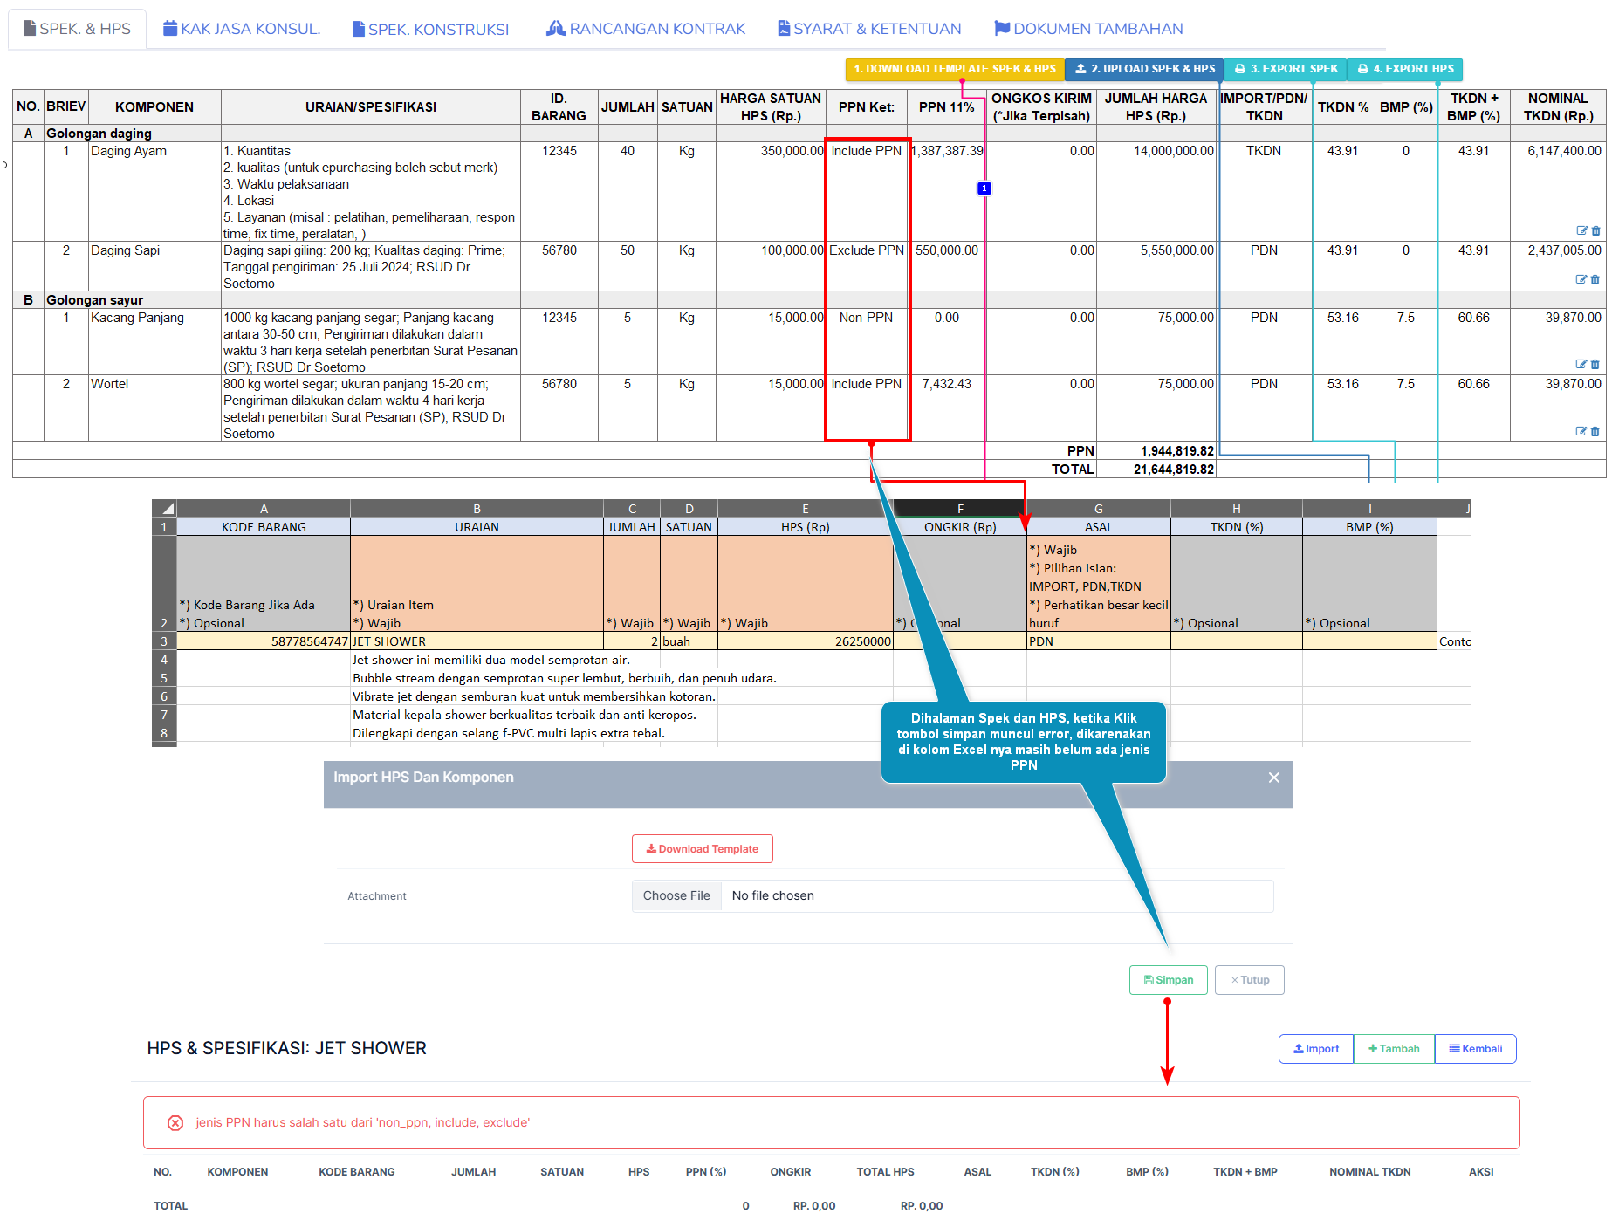Click the 3. Export Spek button
1612x1227 pixels.
click(1286, 69)
